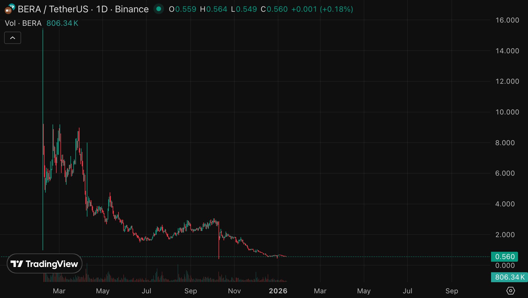Click the high price value H 0.564

point(214,9)
